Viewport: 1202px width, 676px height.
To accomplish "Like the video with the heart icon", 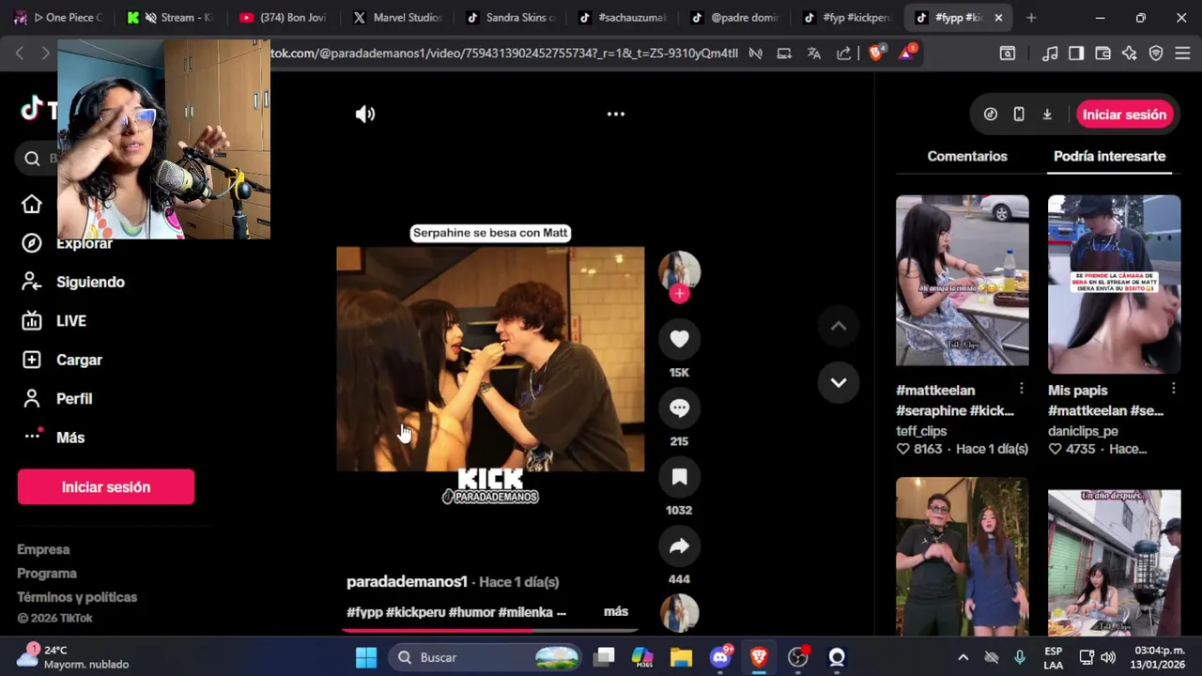I will pos(679,339).
